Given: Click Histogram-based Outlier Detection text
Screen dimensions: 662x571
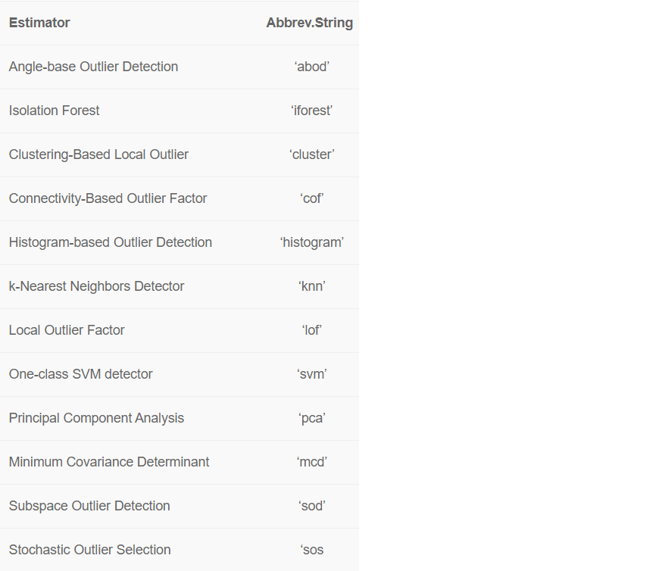Looking at the screenshot, I should 110,242.
